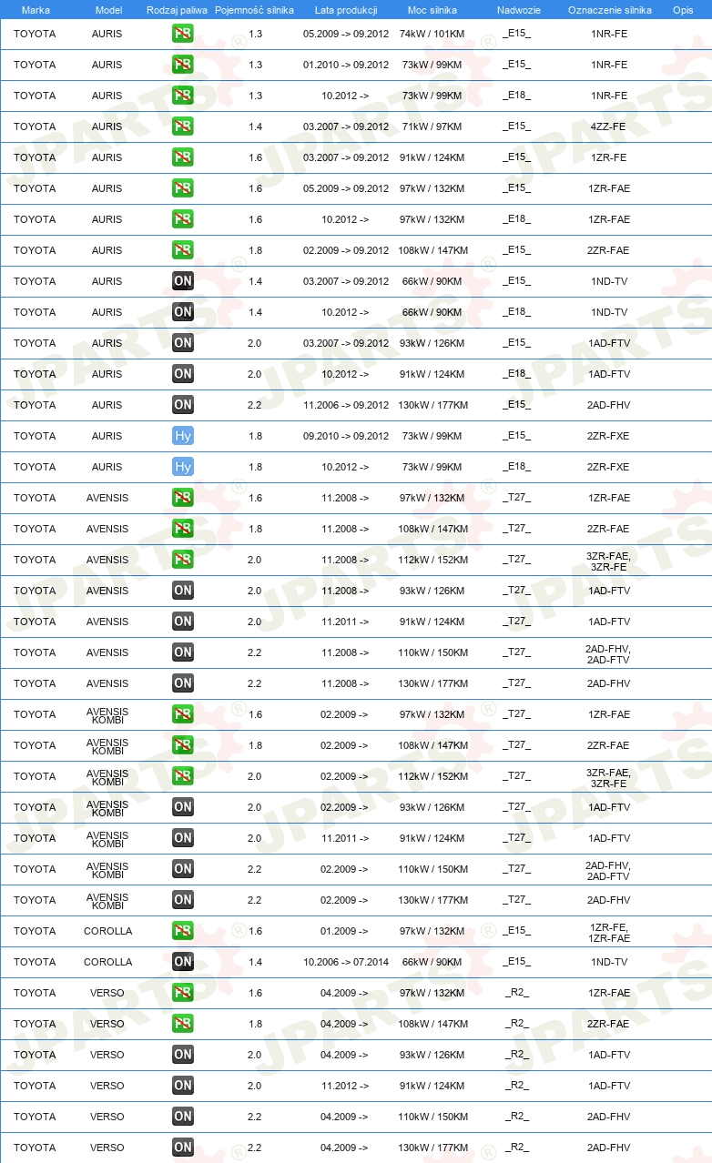Select the 71kW / 97KM power cell
The width and height of the screenshot is (712, 1163).
(x=432, y=126)
